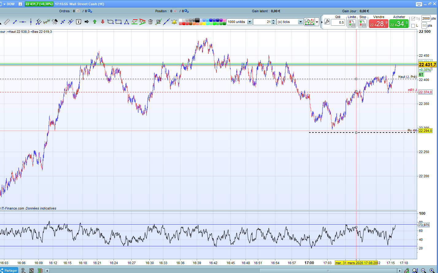Open the Ordres settings gear
Screen dimensions: 438x273
point(89,11)
